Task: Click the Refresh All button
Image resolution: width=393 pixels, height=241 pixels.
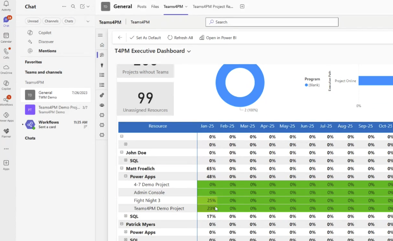Action: click(x=180, y=38)
